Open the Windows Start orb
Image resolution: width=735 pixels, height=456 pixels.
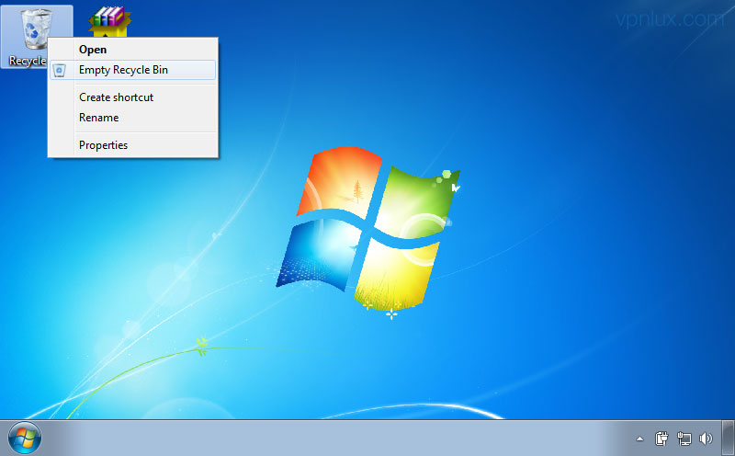click(25, 439)
